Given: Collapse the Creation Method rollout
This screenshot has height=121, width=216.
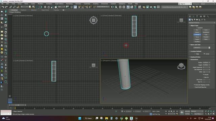Looking at the screenshot, I should [x=196, y=51].
